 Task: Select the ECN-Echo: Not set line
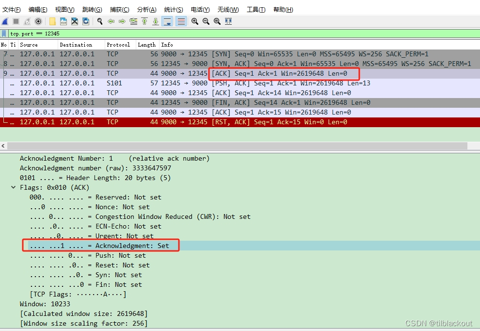point(95,227)
